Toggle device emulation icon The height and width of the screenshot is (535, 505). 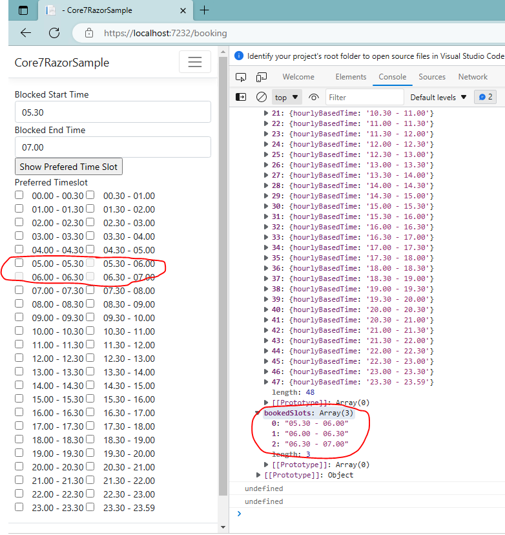(261, 77)
